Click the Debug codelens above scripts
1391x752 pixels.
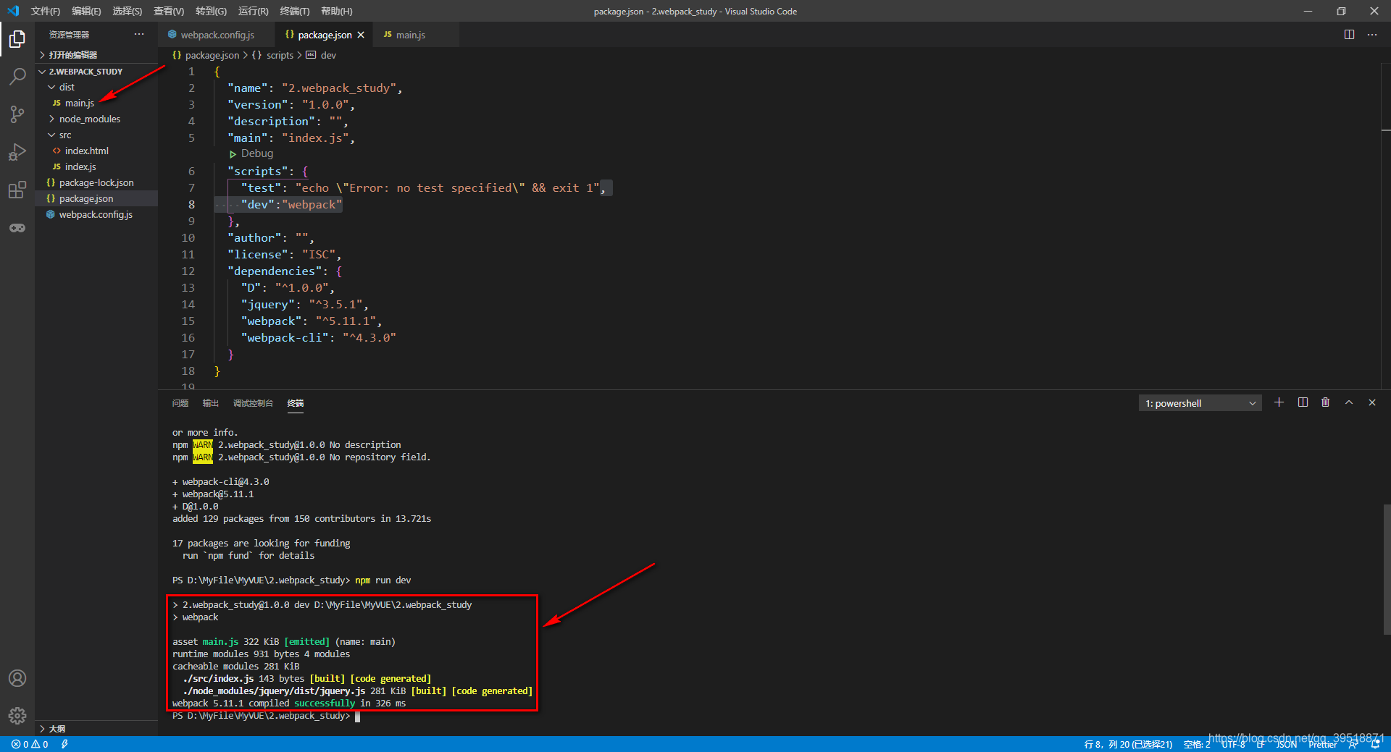[251, 153]
